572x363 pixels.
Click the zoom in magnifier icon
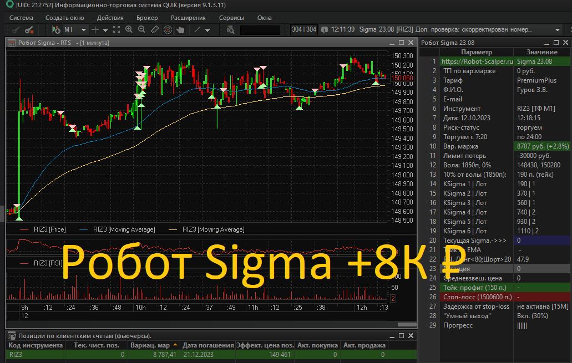pyautogui.click(x=129, y=30)
